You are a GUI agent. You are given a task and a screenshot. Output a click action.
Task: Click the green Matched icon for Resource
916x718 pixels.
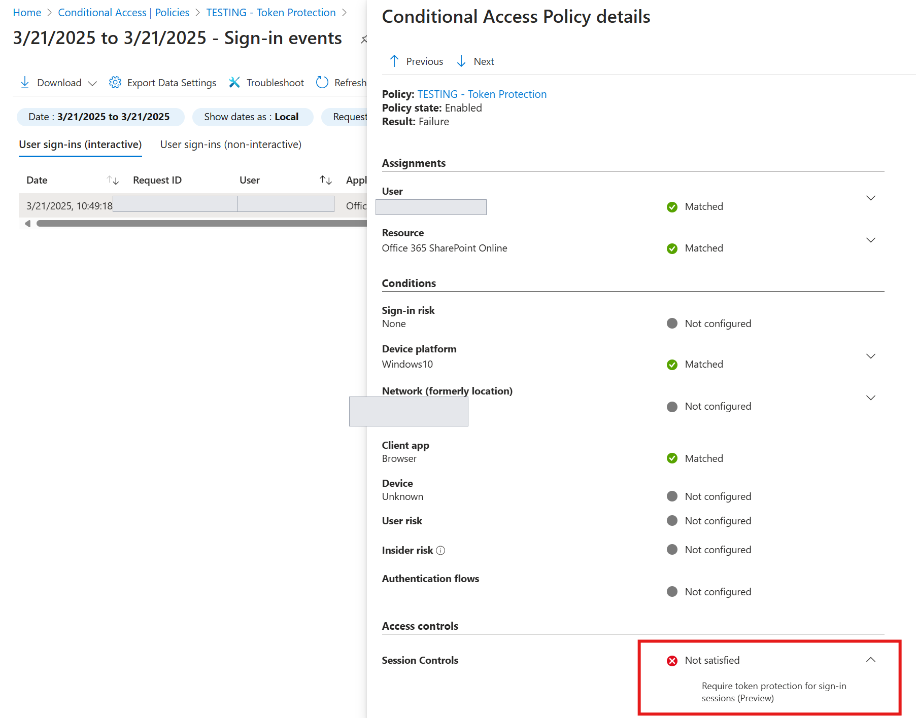[672, 248]
